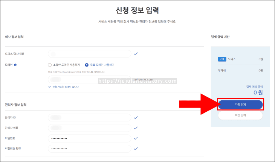
Task: Click the 신규 badge next to 오피스
Action: point(222,59)
